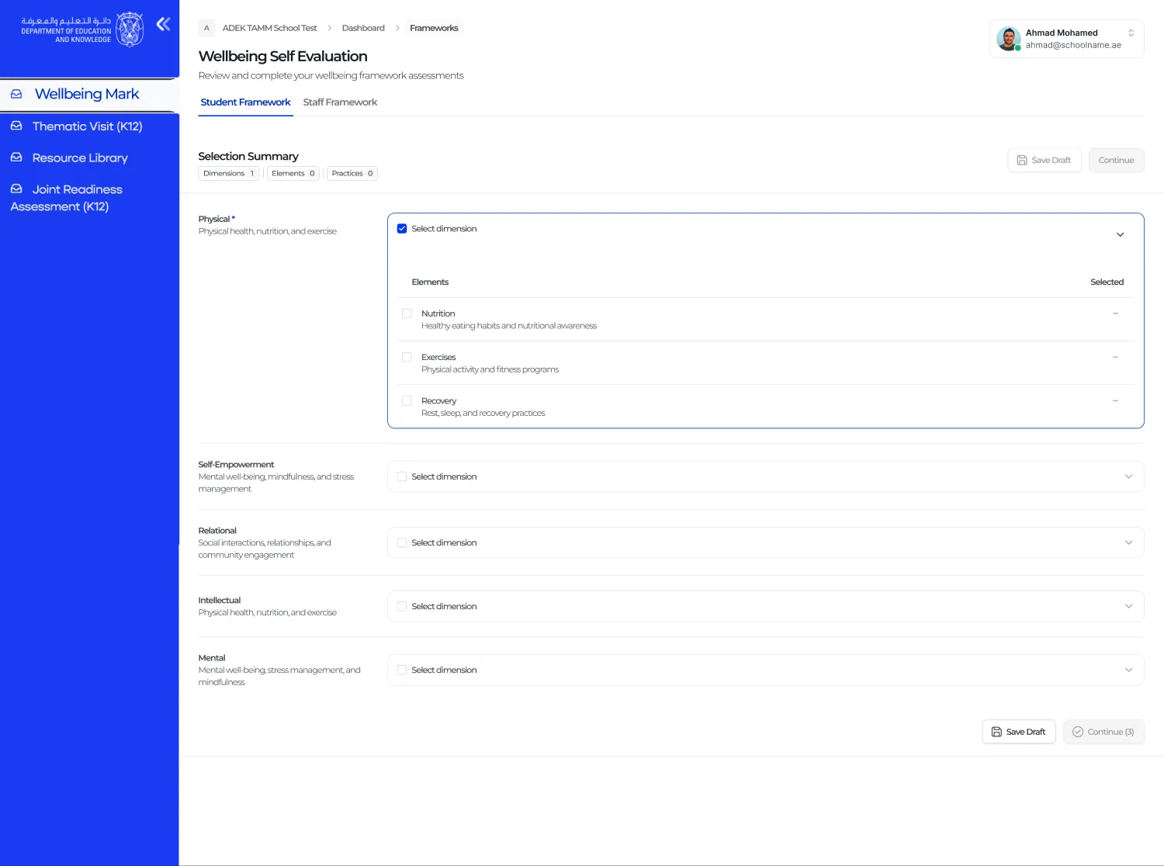Expand the Self-Empowerment dimension chevron

pos(1128,476)
